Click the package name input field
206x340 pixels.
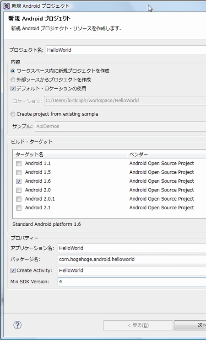point(132,259)
